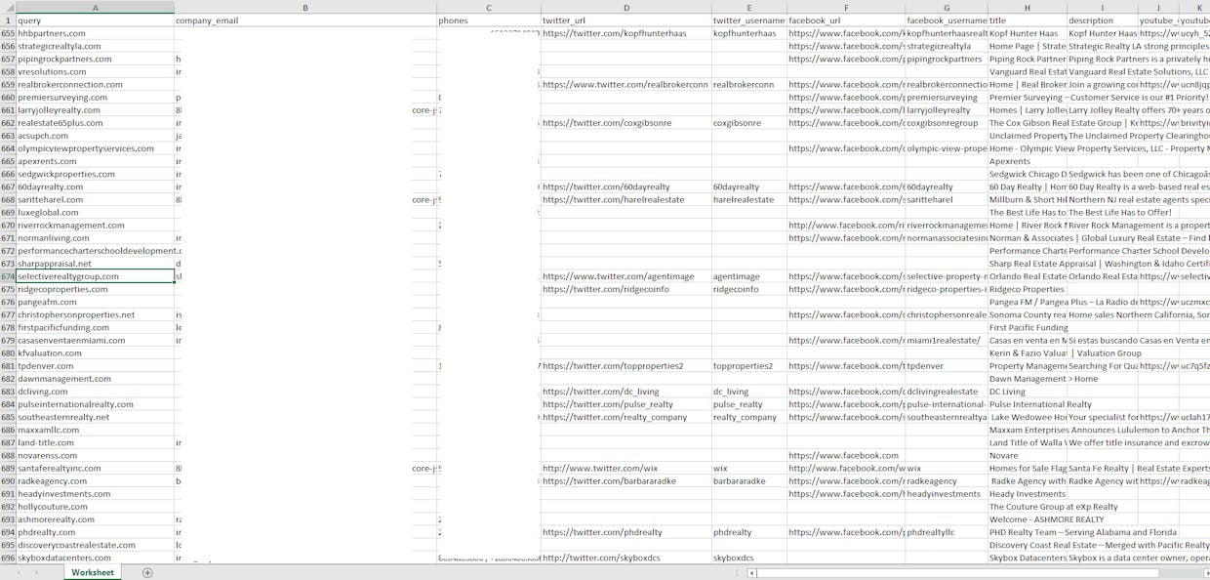Click 'https://twitter.com/barbararadke' cell
This screenshot has width=1210, height=580.
pyautogui.click(x=626, y=480)
